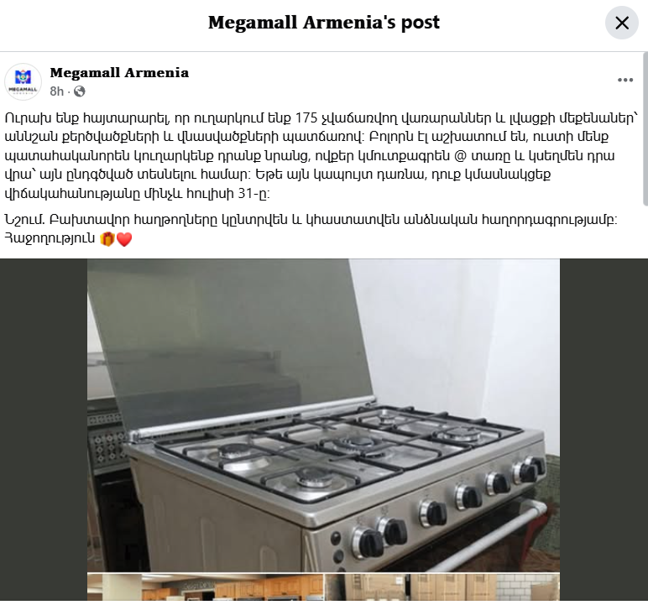Viewport: 648px width, 605px height.
Task: Open the 8h post timestamp link
Action: (56, 91)
